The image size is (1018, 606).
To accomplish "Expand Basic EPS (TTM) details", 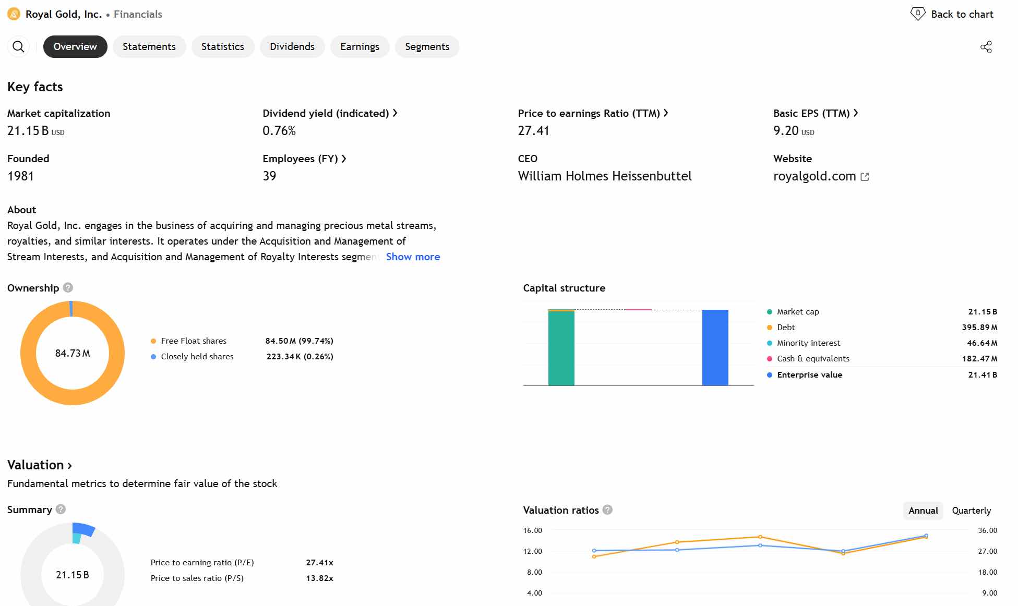I will tap(816, 113).
